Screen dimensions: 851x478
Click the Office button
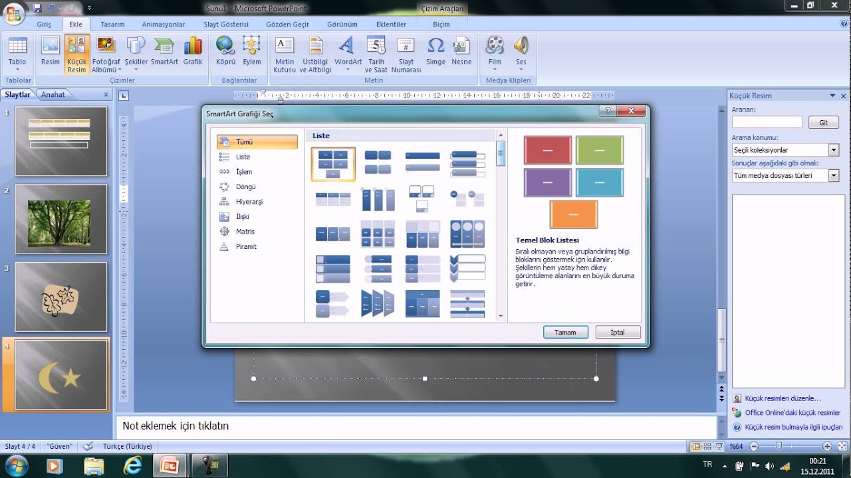click(x=13, y=12)
